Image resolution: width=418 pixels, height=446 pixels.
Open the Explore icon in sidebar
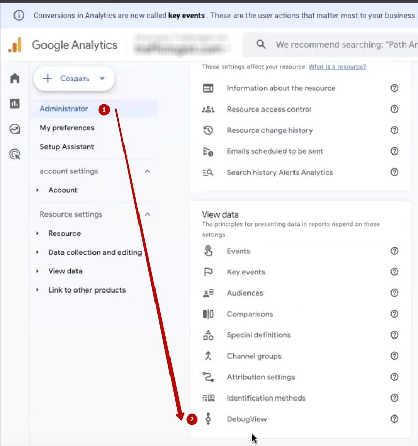(14, 129)
